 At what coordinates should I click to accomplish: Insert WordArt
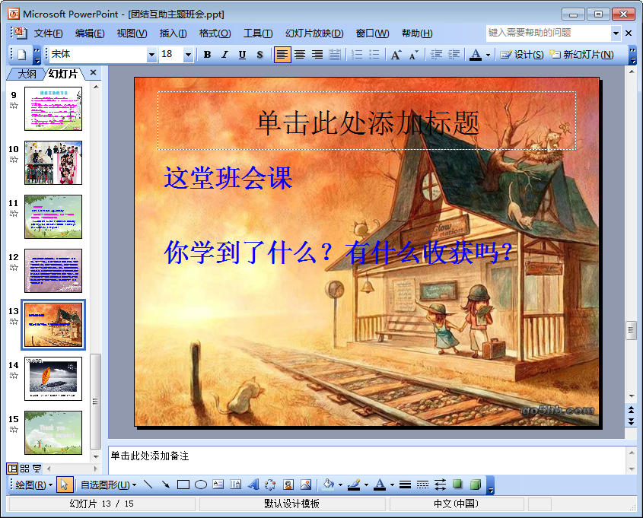click(253, 485)
